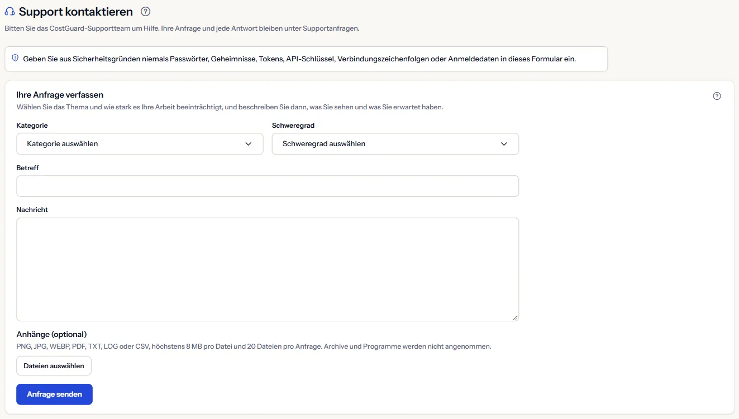Viewport: 739px width, 419px height.
Task: Click the security warning text about Passwörter
Action: tap(299, 59)
